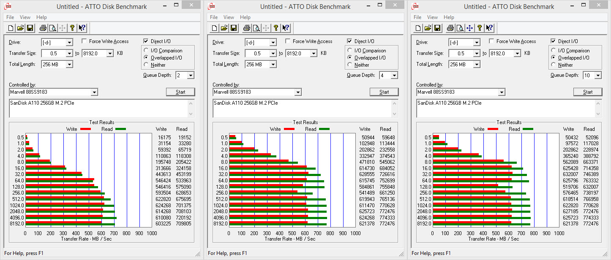Open Transfer Size 0.5 dropdown in Queue Depth 4 window
The image size is (611, 260).
[x=273, y=54]
